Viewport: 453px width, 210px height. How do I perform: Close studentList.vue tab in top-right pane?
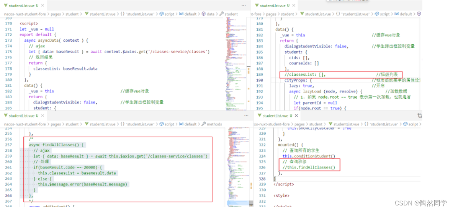(293, 5)
